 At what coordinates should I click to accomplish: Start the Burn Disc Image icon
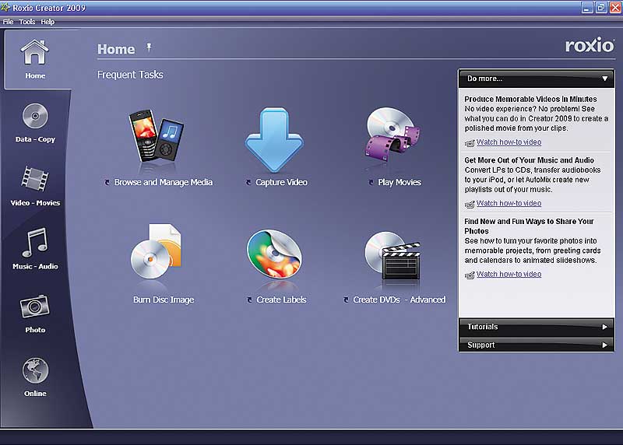tap(157, 252)
